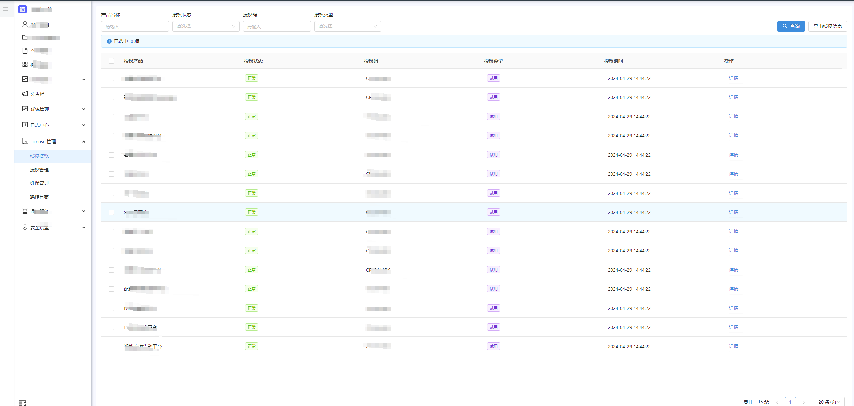This screenshot has width=854, height=406.
Task: Select page 1 in pagination
Action: coord(790,402)
